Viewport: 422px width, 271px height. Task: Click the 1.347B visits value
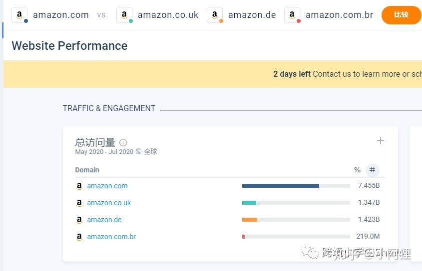point(369,203)
